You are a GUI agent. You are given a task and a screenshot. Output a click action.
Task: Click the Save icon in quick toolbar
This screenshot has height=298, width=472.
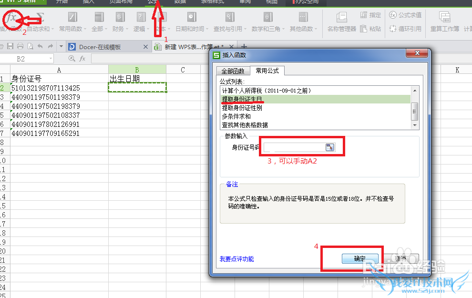point(10,46)
